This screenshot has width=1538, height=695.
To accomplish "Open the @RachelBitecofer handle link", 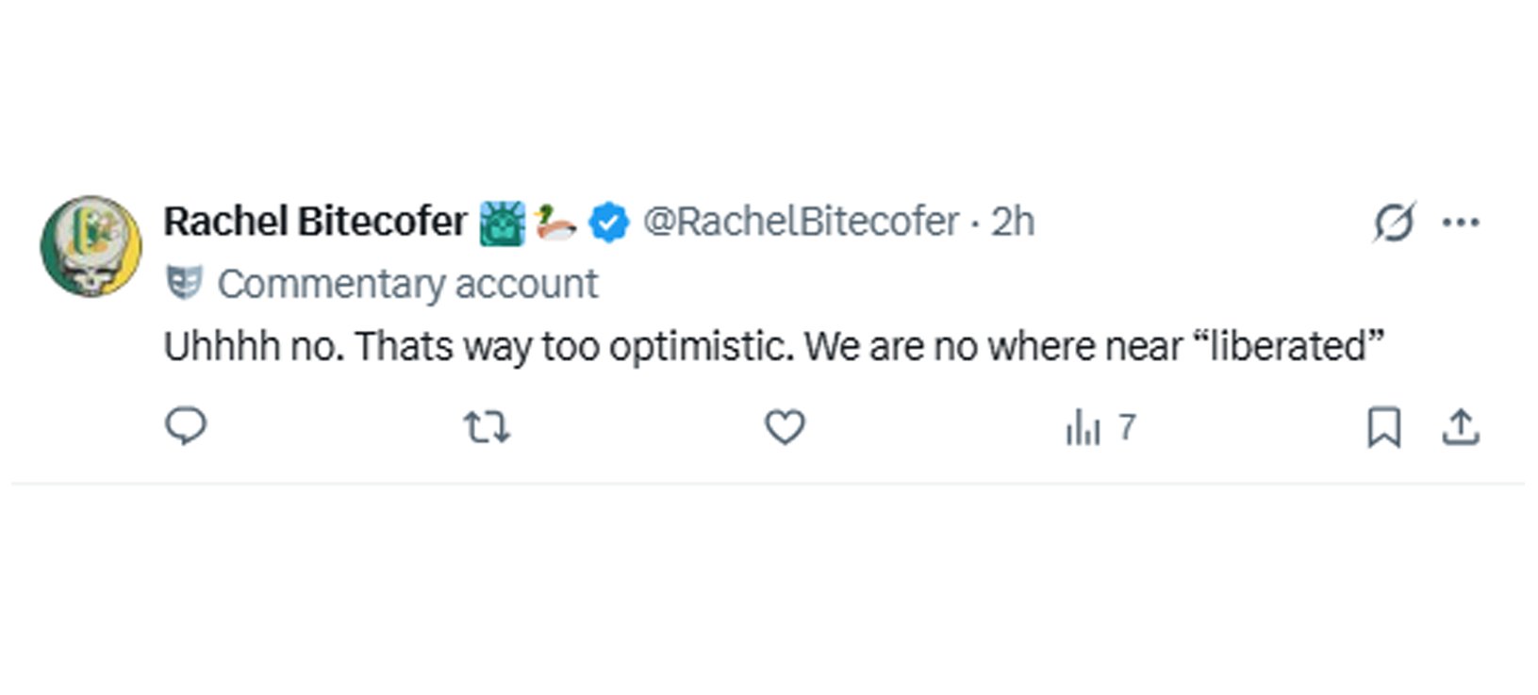I will [x=801, y=222].
